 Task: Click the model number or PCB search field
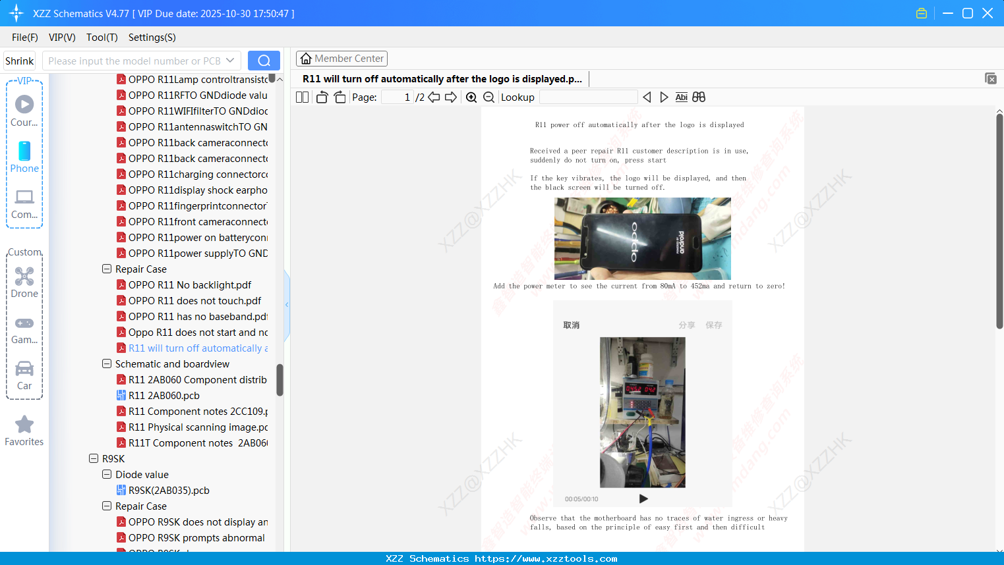tap(134, 61)
